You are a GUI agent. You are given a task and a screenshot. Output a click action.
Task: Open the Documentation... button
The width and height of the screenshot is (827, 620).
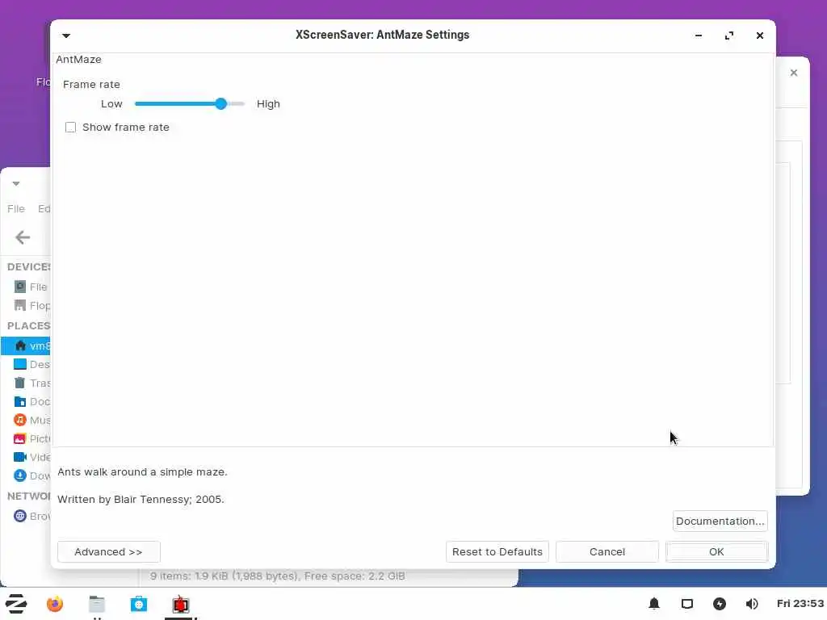point(720,521)
